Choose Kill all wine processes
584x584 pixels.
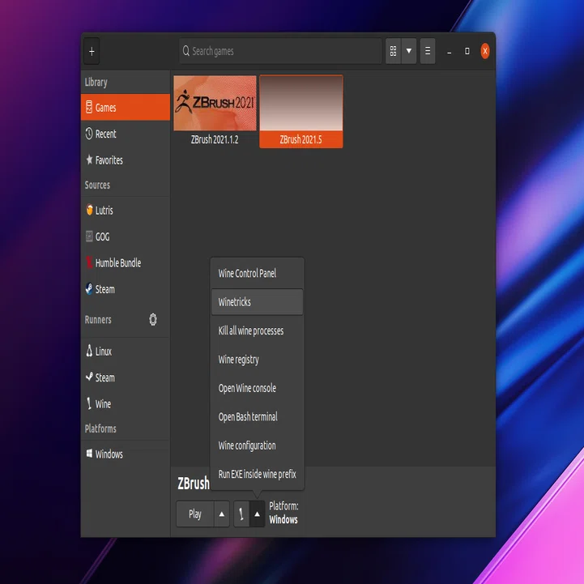(x=257, y=330)
